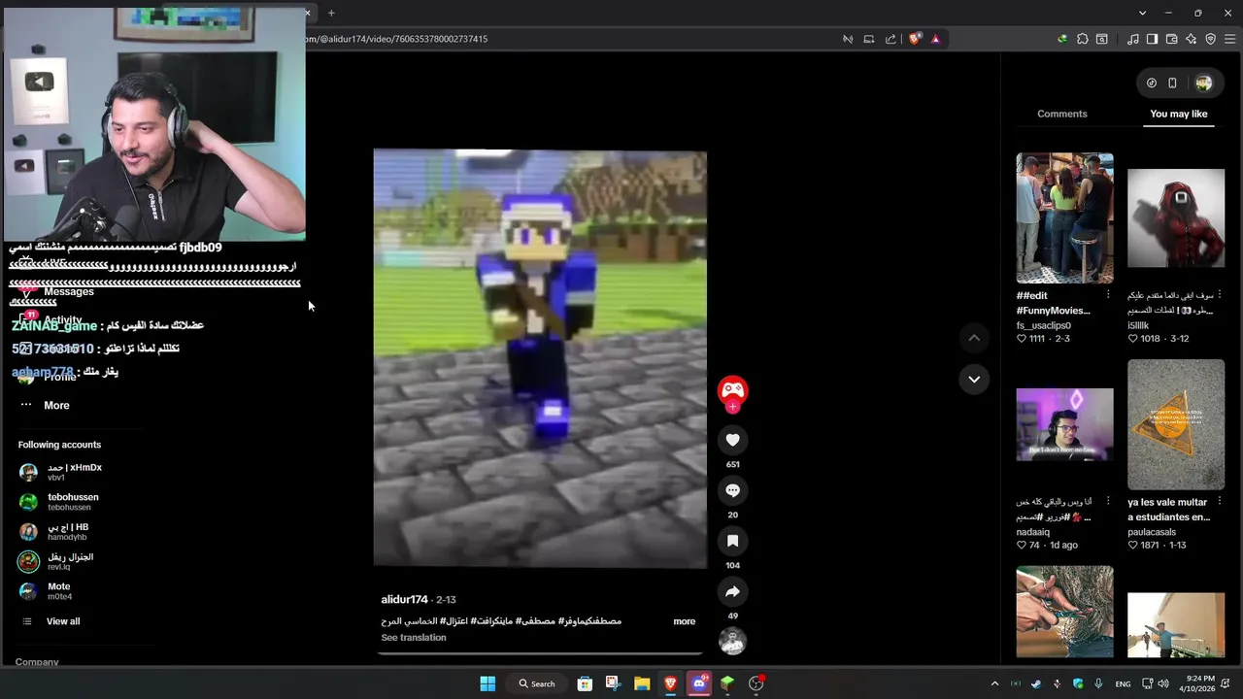Click View all following accounts
1243x699 pixels.
(x=63, y=621)
